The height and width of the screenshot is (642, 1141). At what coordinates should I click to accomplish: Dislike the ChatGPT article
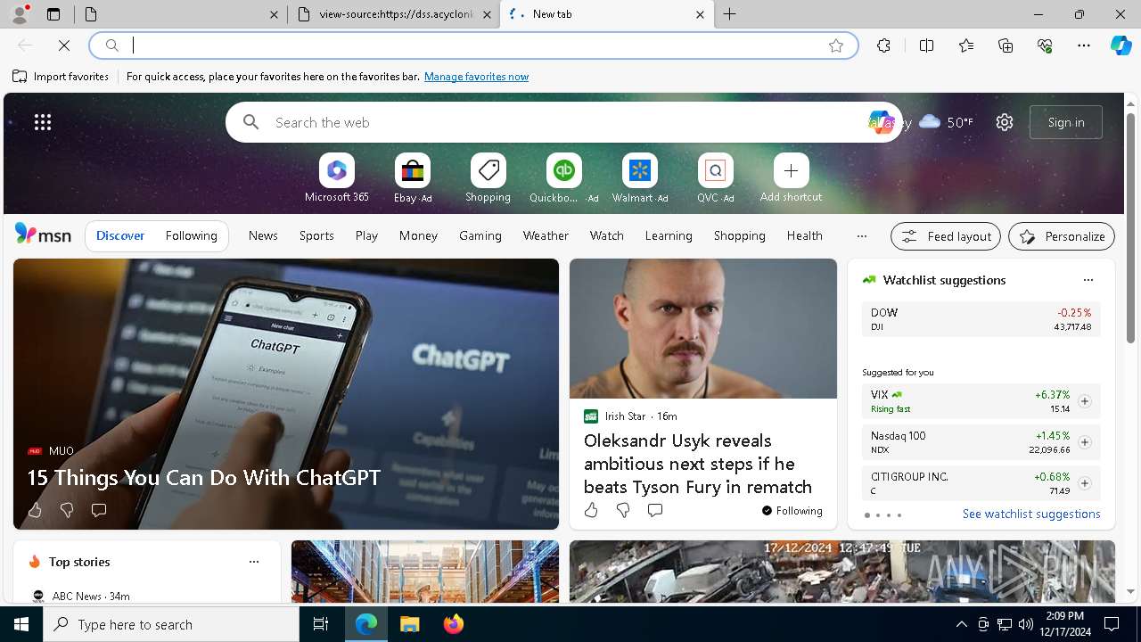(x=67, y=510)
